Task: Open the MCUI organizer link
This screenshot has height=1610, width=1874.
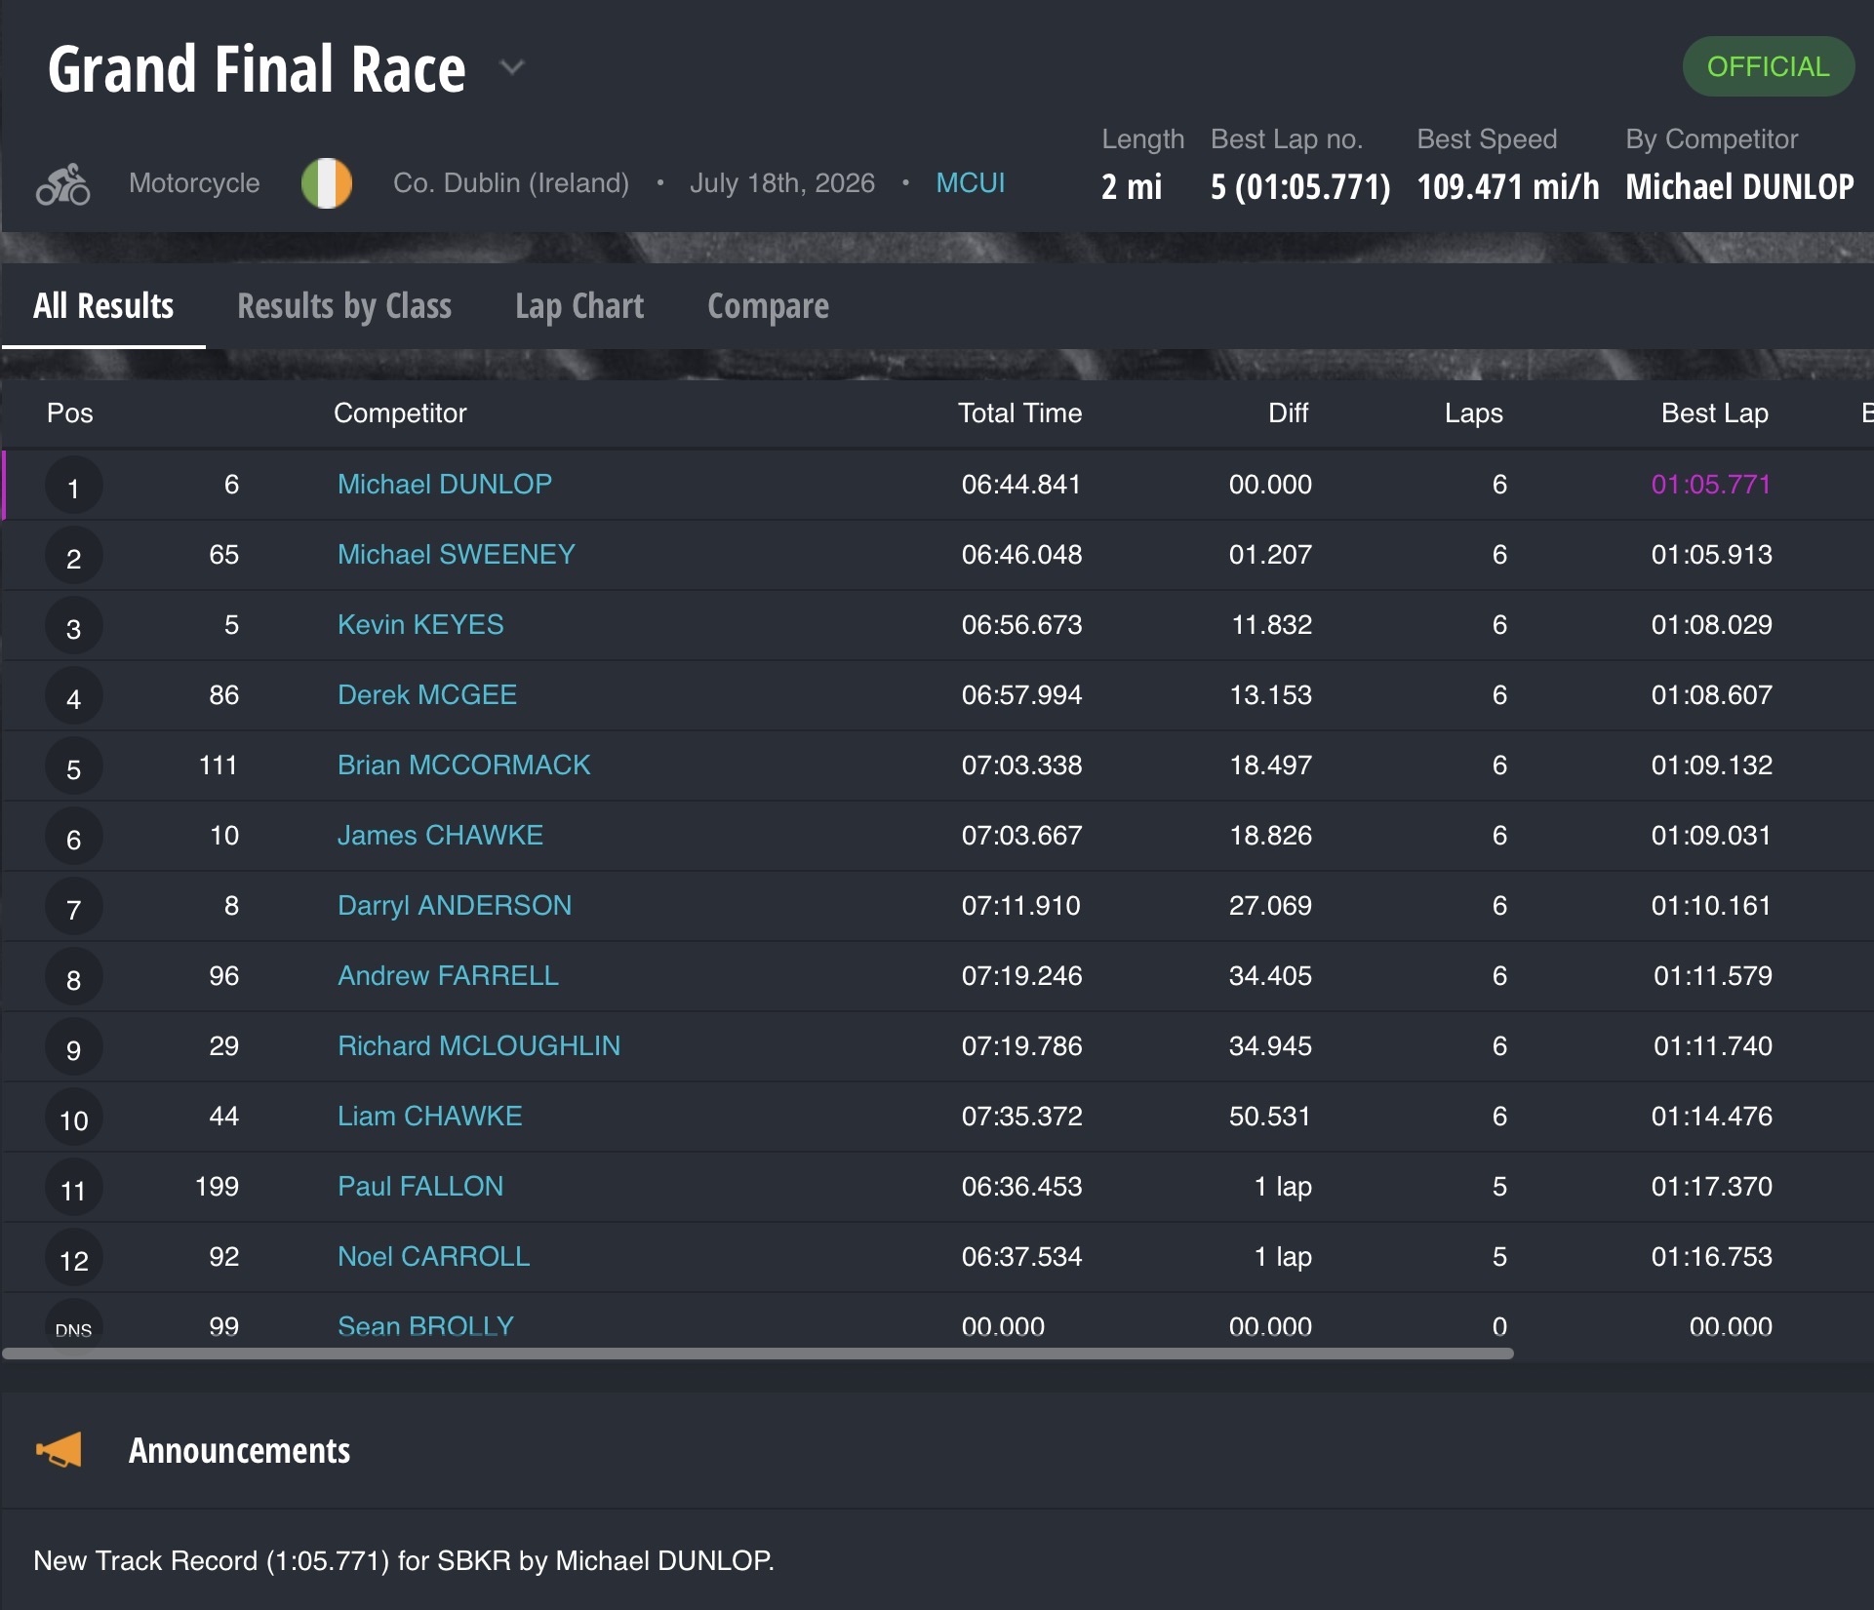Action: (970, 183)
